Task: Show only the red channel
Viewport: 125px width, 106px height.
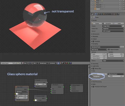Action: pos(66,63)
